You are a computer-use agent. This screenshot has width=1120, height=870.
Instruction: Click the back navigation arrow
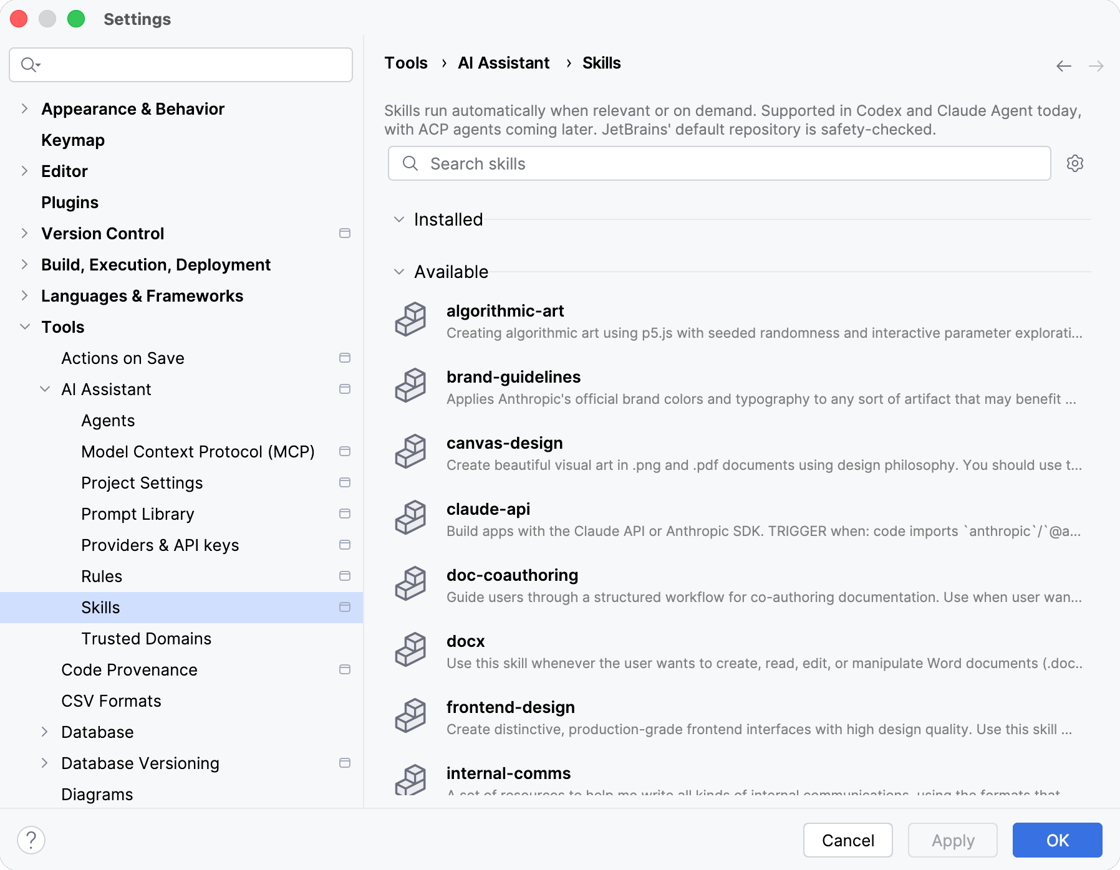pyautogui.click(x=1064, y=66)
